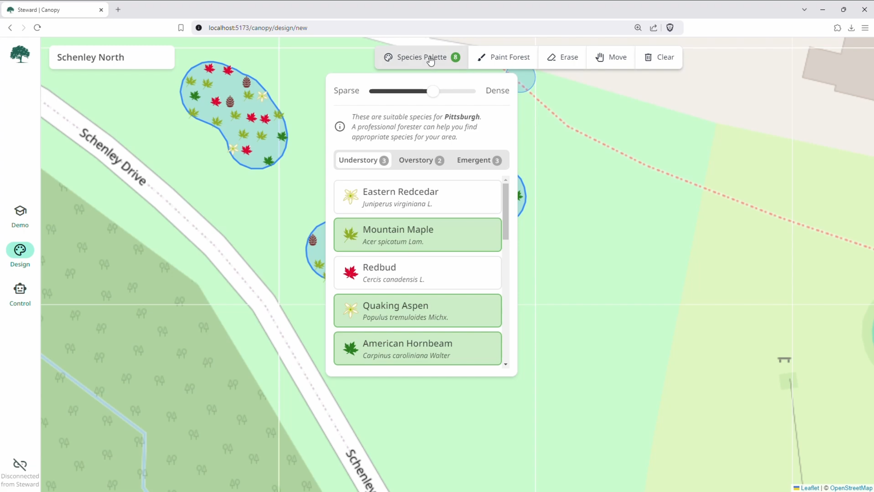Click the species list scroll-down arrow
This screenshot has width=874, height=492.
(x=506, y=364)
